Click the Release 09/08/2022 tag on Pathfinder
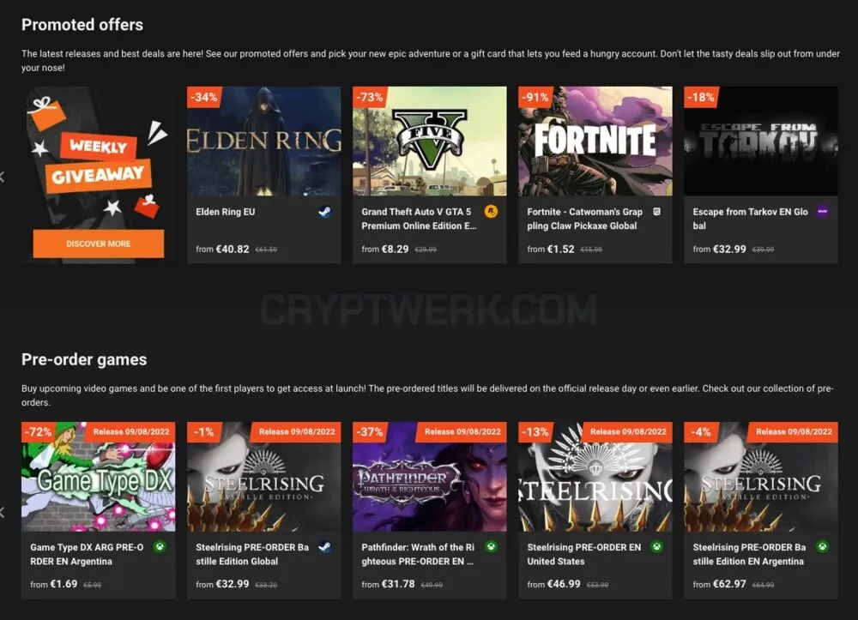This screenshot has height=620, width=858. tap(462, 432)
